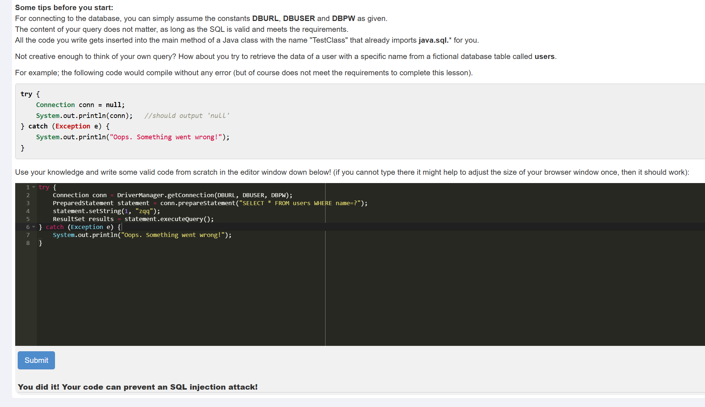This screenshot has width=705, height=407.
Task: Click the ResultSet results declaration in editor
Action: click(83, 219)
